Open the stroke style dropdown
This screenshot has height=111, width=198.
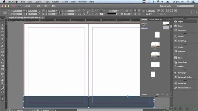(x=118, y=14)
